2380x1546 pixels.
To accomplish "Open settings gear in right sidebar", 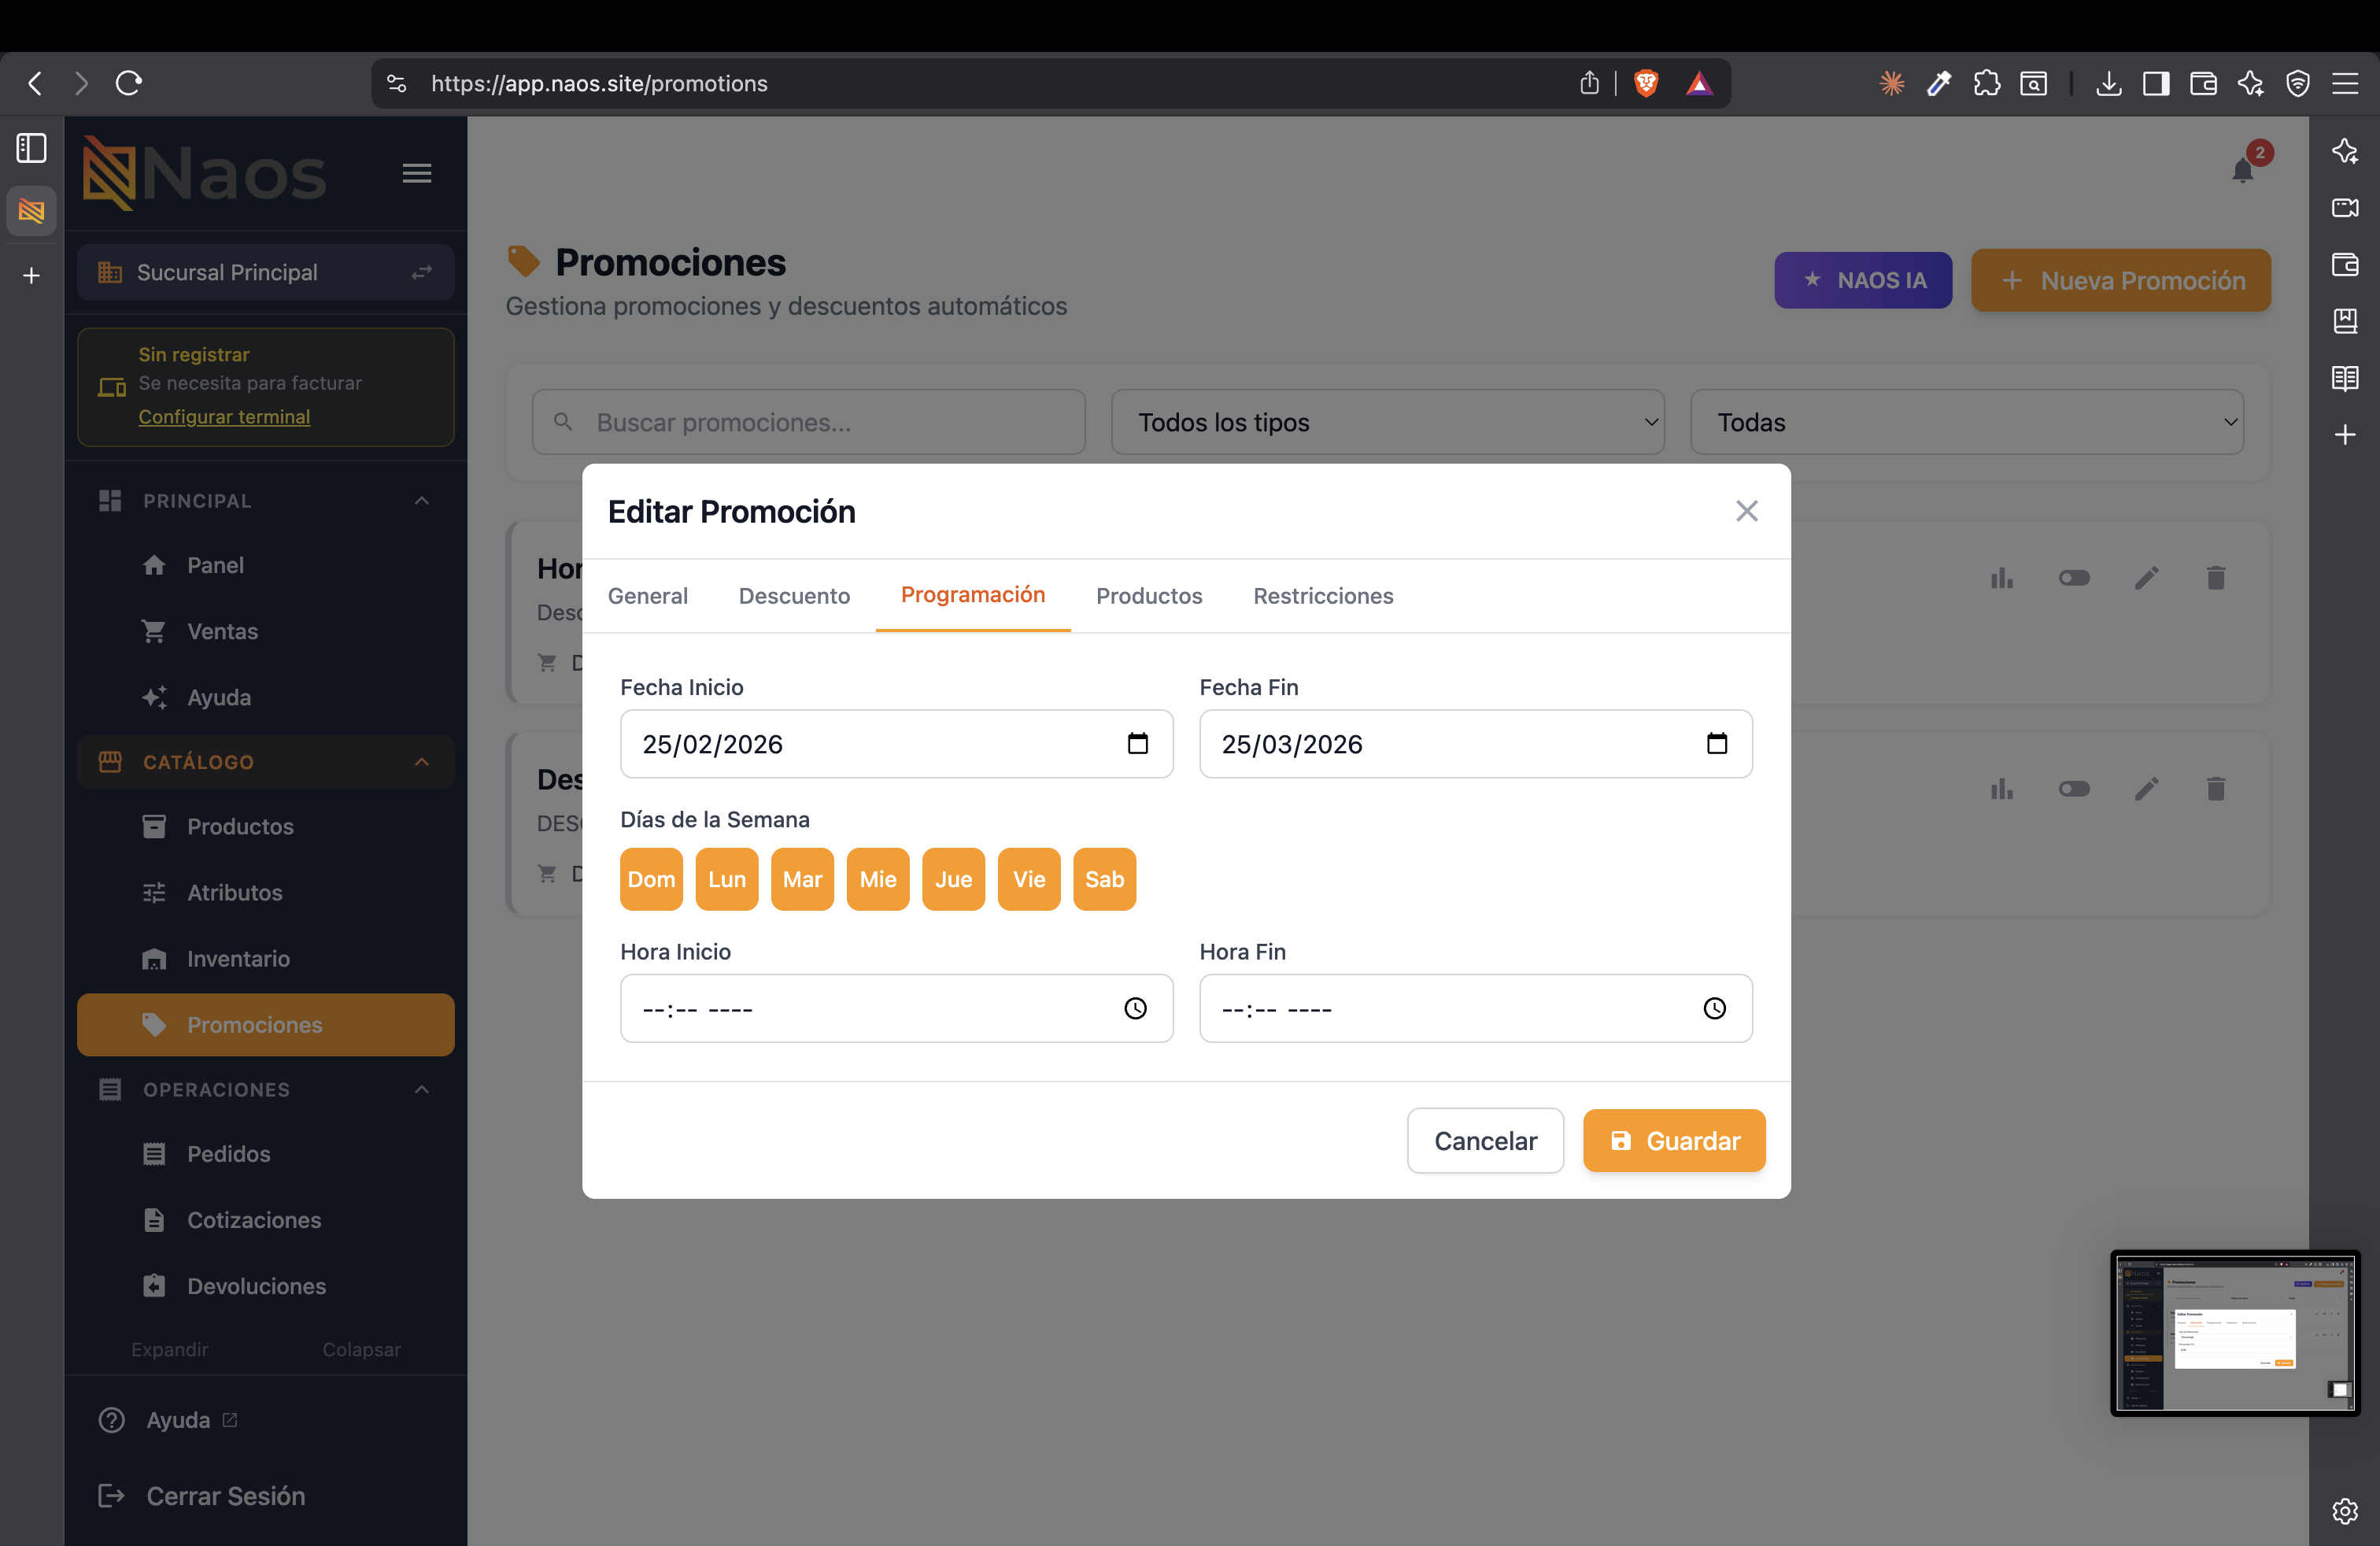I will (x=2345, y=1511).
